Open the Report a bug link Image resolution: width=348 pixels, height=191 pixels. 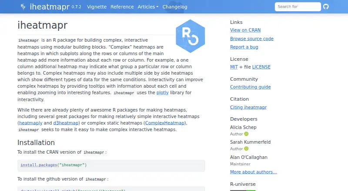[x=244, y=47]
